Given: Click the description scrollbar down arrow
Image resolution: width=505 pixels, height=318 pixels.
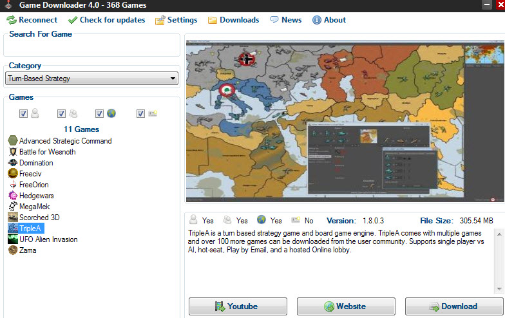Looking at the screenshot, I should point(499,288).
